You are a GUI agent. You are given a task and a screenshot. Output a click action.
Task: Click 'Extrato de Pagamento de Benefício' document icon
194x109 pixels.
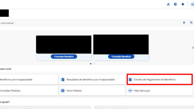[x=130, y=79]
